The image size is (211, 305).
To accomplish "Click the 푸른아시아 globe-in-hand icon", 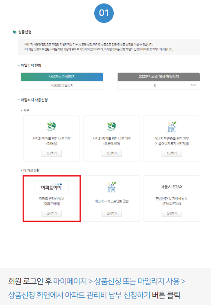I will point(112,126).
